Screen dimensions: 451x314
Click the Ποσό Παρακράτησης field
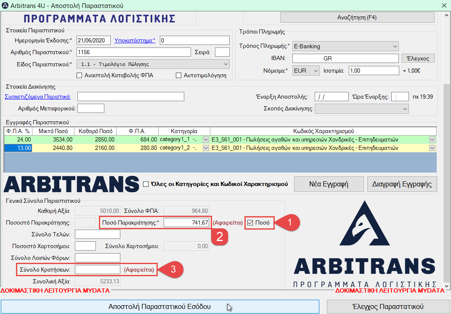tap(186, 223)
